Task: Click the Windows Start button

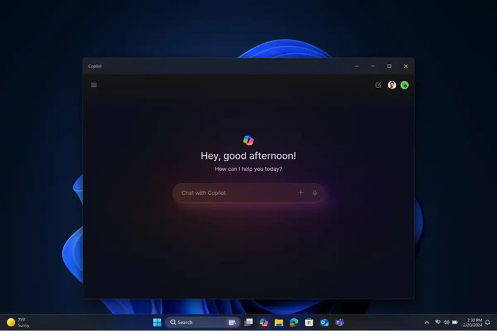Action: (x=157, y=323)
